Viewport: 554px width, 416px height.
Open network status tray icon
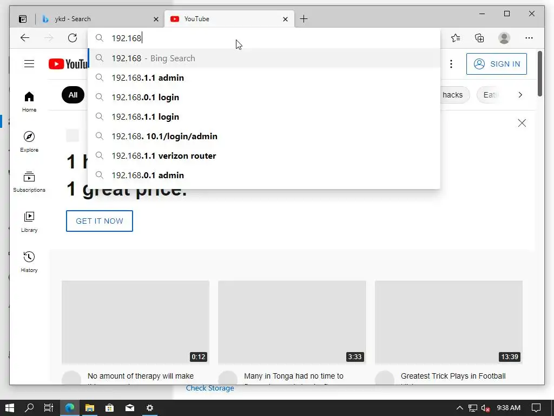[473, 408]
